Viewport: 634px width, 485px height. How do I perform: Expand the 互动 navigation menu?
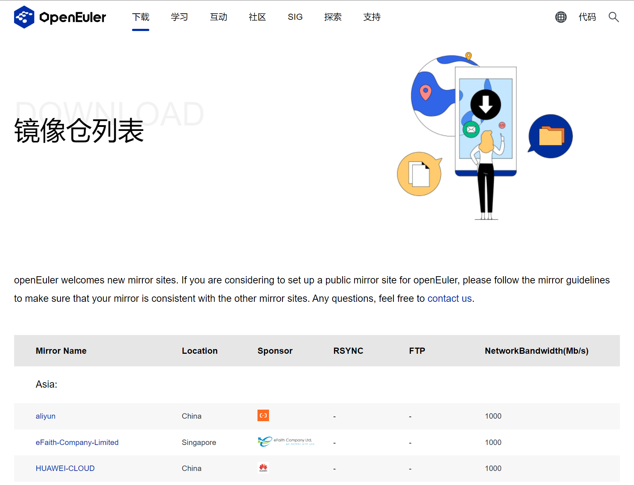pyautogui.click(x=219, y=17)
